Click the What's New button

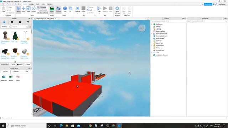208,4
